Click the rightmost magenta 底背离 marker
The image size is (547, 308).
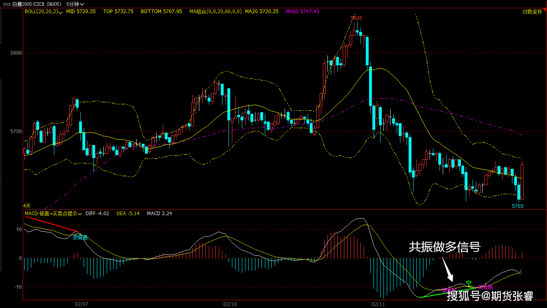[x=485, y=287]
